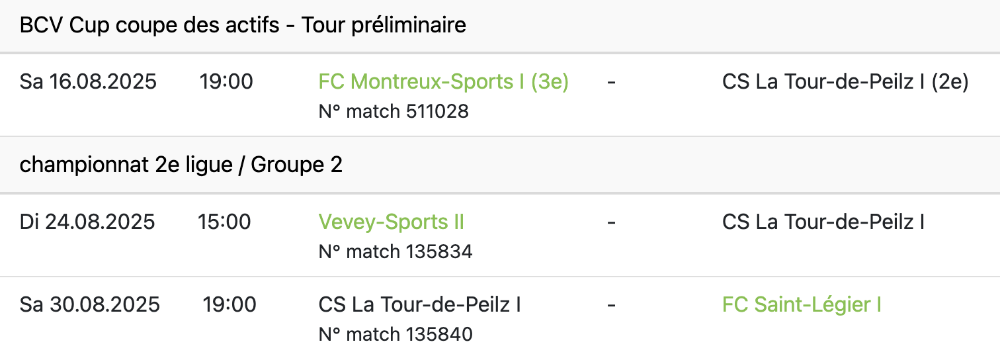Click the 19:00 time of the 30.08.2025 match
The width and height of the screenshot is (1000, 356).
point(229,305)
